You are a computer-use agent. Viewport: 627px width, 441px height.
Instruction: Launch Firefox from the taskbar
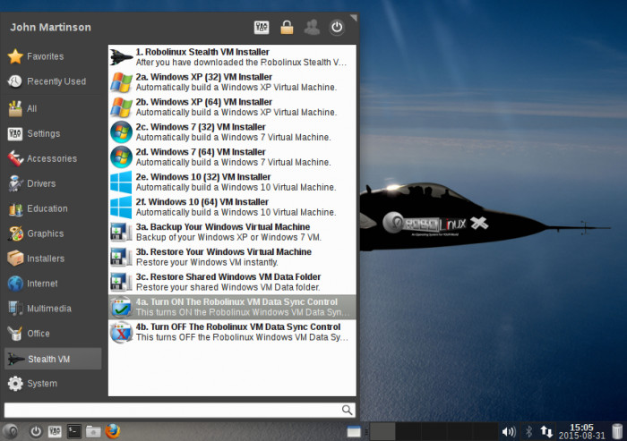tap(113, 431)
